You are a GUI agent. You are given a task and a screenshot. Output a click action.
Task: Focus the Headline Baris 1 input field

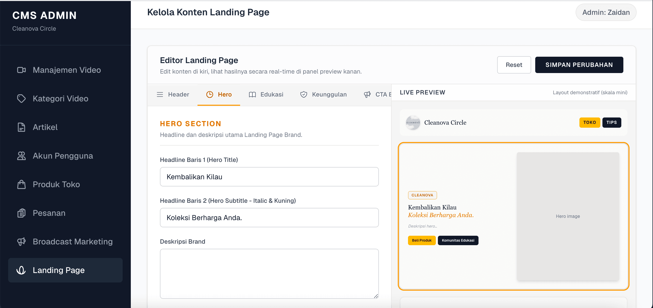tap(269, 177)
